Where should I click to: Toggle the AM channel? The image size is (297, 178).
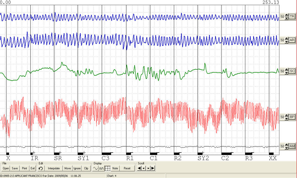(x=292, y=146)
